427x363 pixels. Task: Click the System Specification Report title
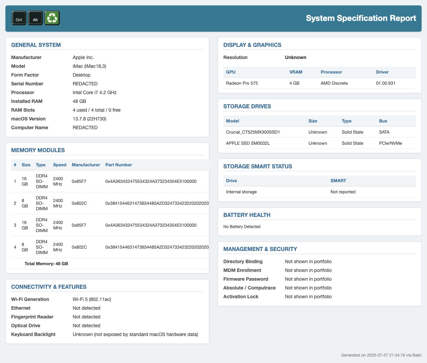pyautogui.click(x=361, y=18)
